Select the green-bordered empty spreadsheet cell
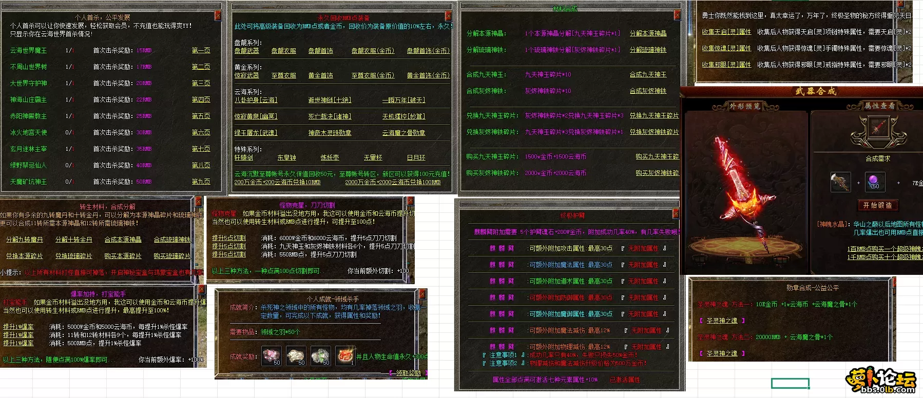 [790, 383]
